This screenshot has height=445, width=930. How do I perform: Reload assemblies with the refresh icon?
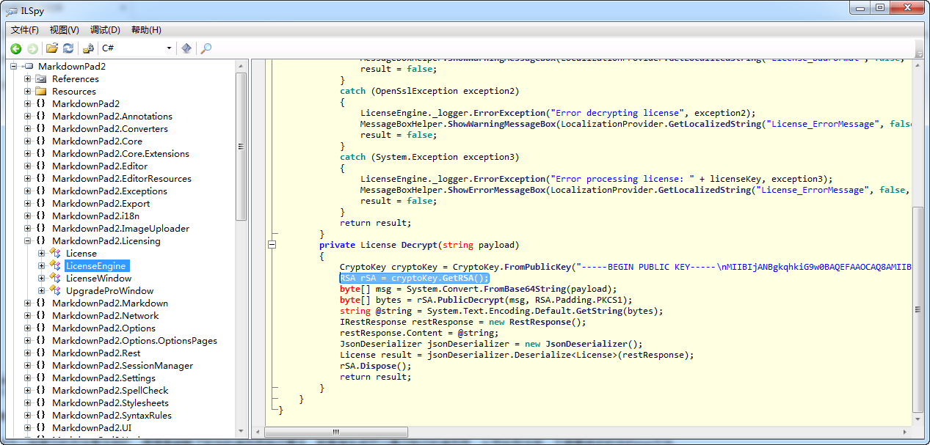[x=68, y=48]
